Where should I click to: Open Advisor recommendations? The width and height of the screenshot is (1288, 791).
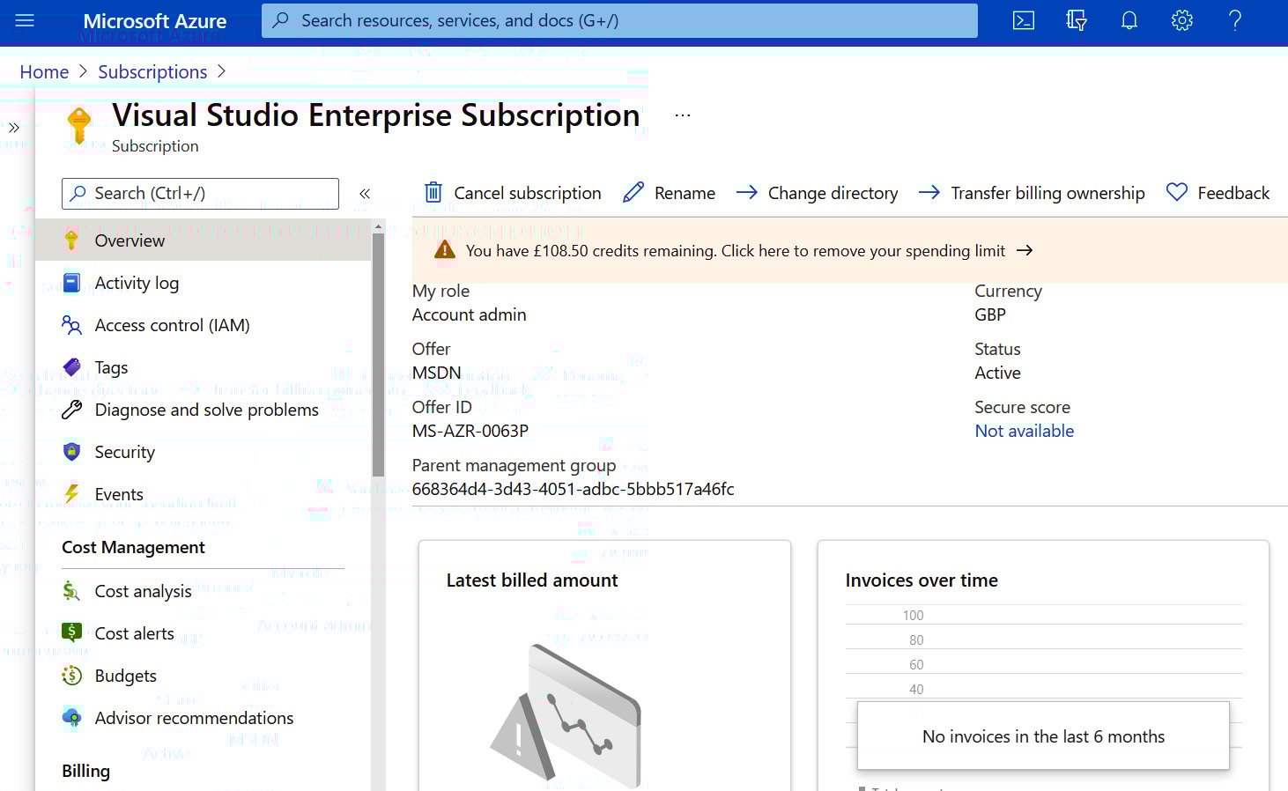click(x=204, y=718)
